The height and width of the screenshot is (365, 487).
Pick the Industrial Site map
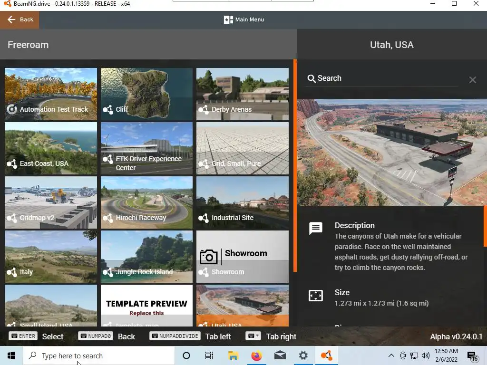tap(242, 202)
